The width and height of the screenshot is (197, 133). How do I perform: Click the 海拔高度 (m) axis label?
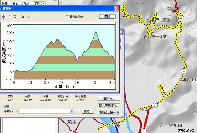(4, 51)
